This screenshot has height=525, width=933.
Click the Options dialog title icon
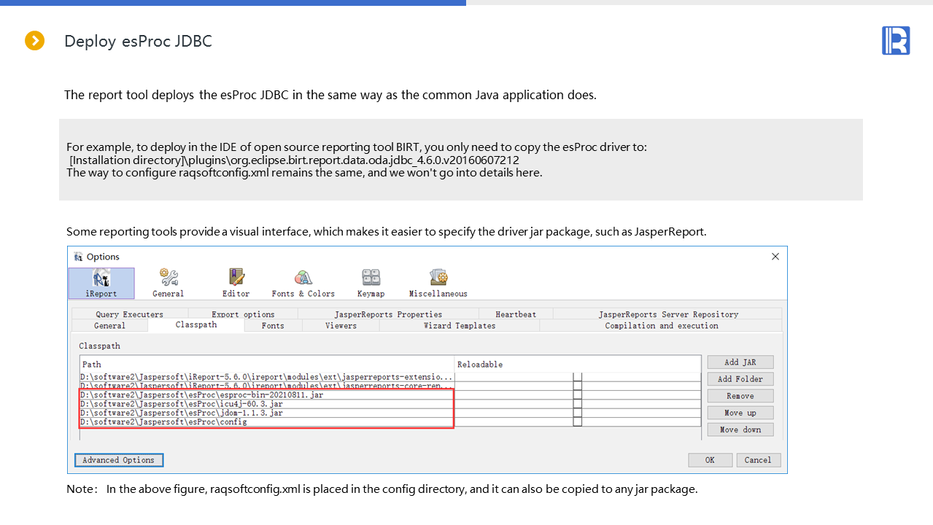click(78, 257)
